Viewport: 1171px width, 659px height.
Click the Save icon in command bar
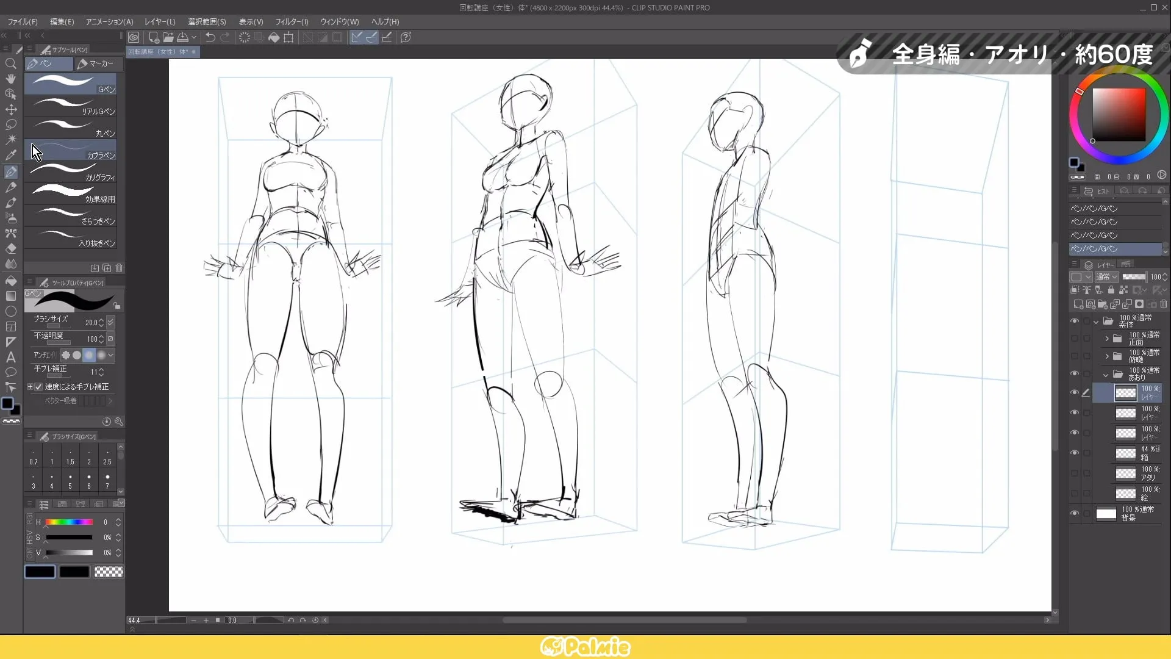pyautogui.click(x=182, y=37)
